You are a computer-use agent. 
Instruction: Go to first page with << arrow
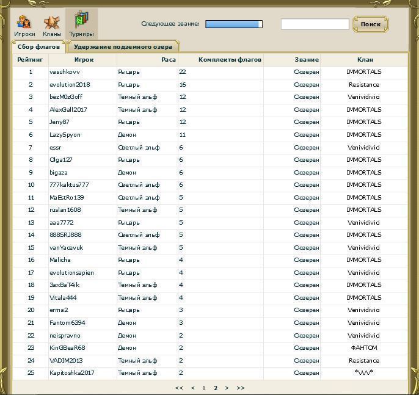[x=179, y=388]
